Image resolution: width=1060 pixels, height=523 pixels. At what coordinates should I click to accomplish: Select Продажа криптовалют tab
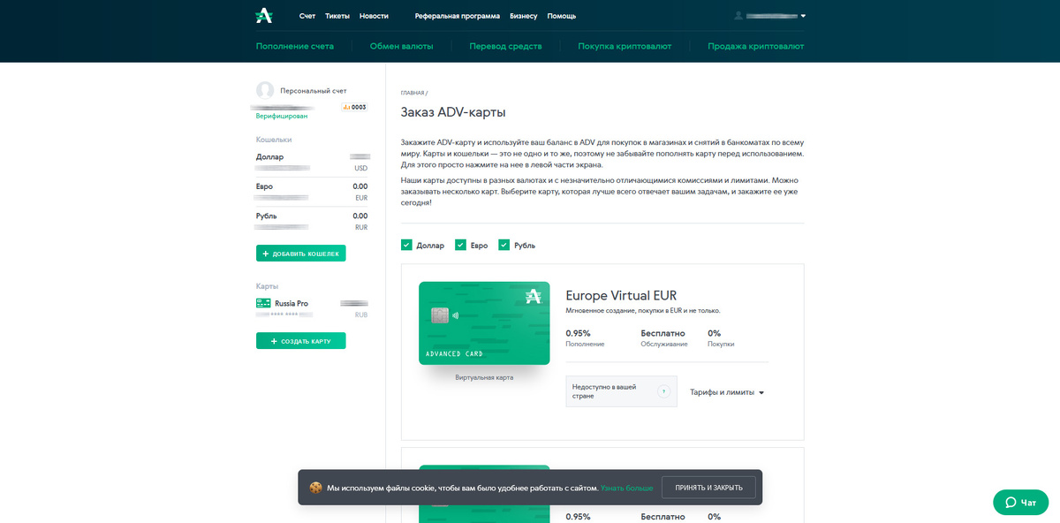pos(756,46)
